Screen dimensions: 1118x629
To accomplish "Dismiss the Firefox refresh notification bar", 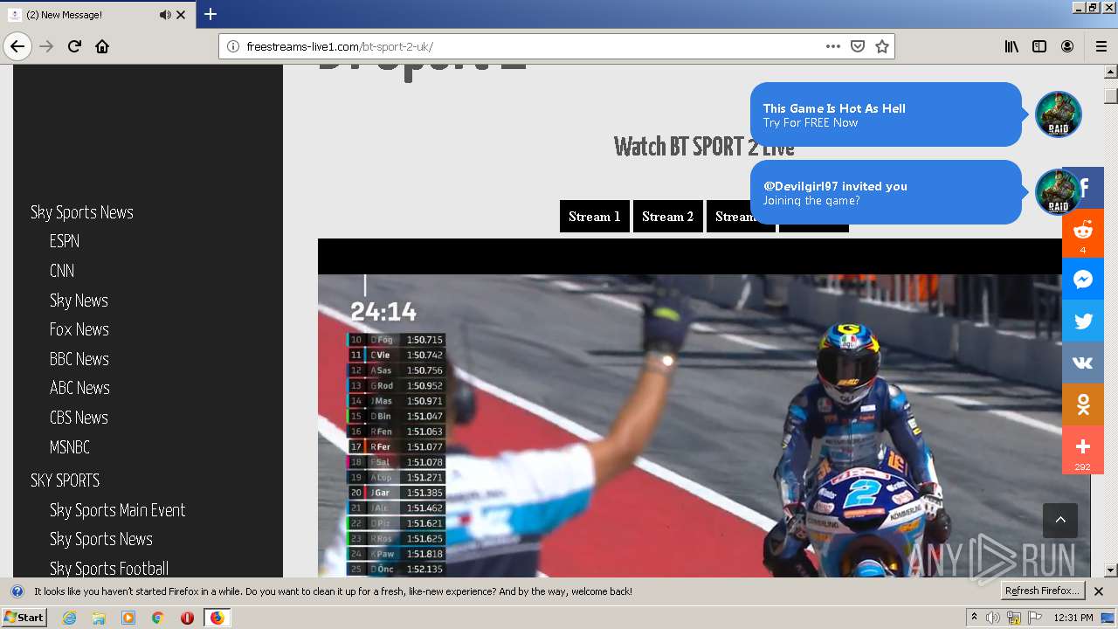I will click(1099, 591).
